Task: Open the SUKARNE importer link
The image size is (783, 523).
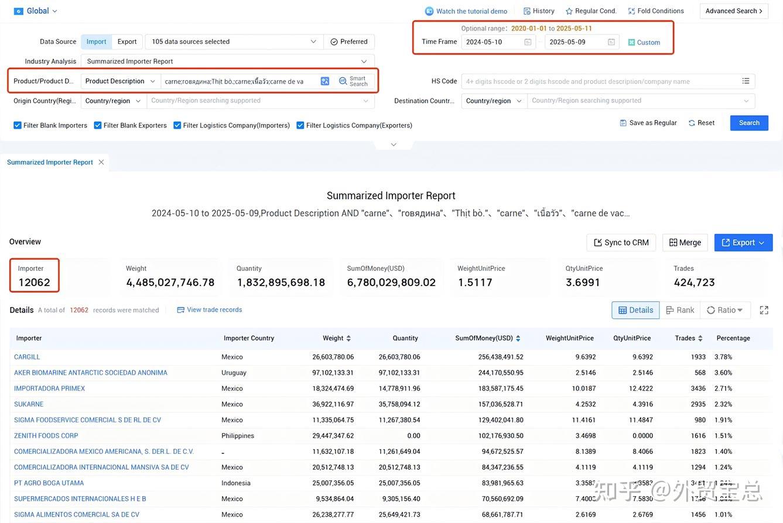Action: click(29, 404)
